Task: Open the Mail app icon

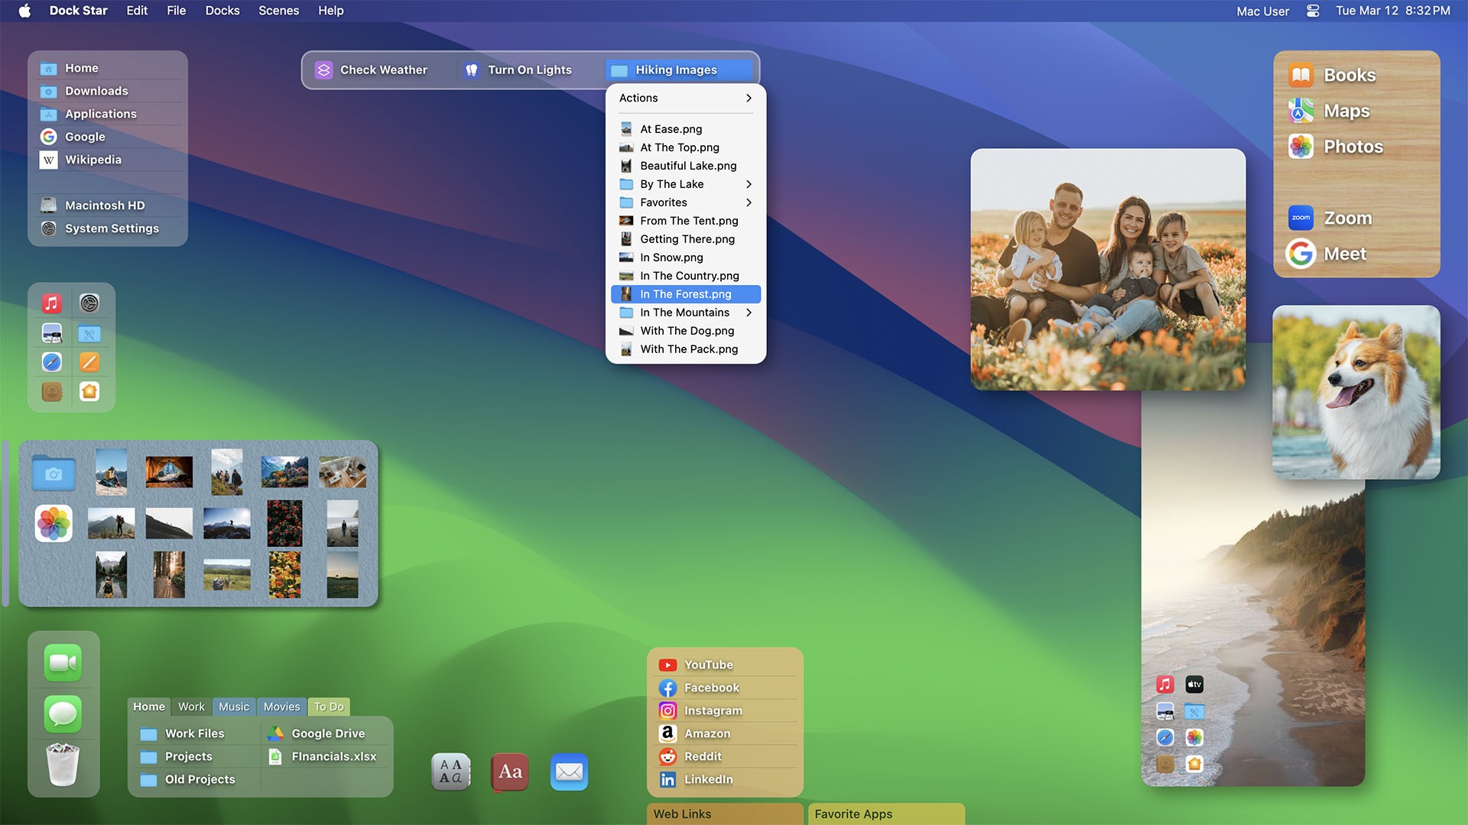Action: pos(569,772)
